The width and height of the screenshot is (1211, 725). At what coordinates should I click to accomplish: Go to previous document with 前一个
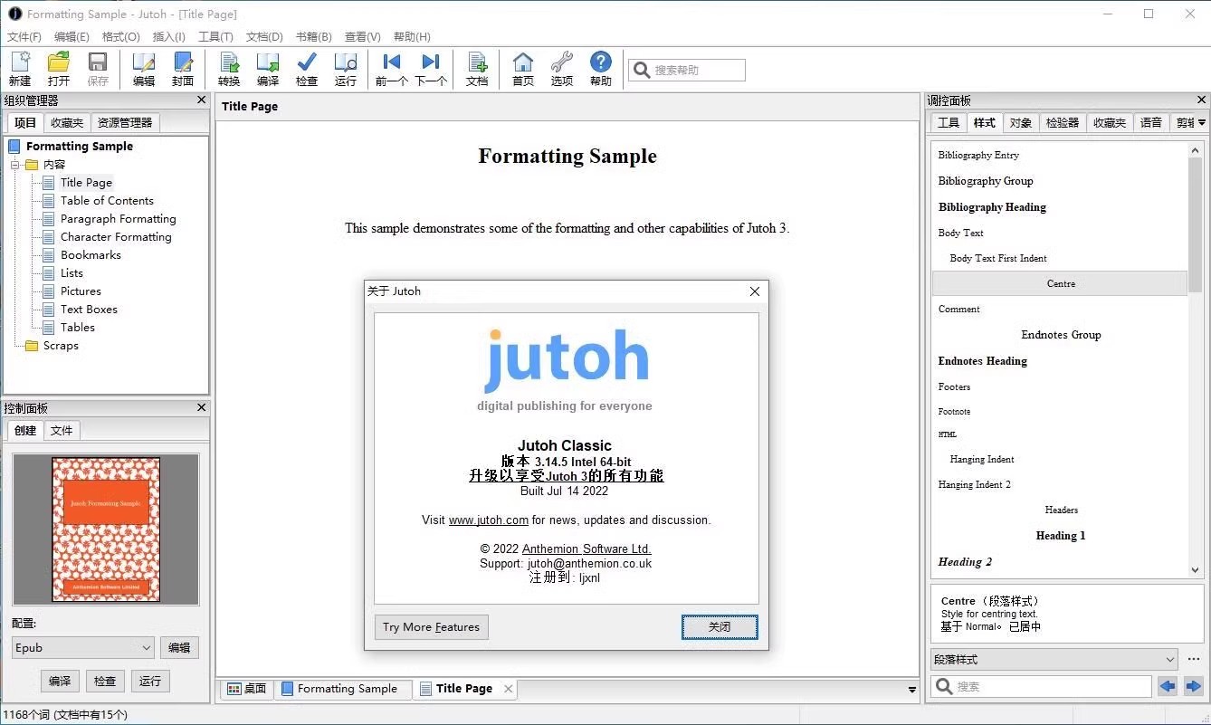coord(392,69)
